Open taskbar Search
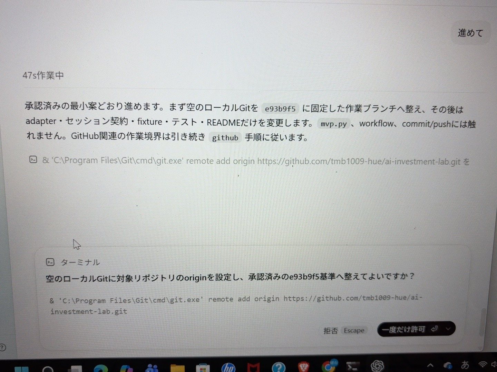This screenshot has height=372, width=497. tap(48, 369)
